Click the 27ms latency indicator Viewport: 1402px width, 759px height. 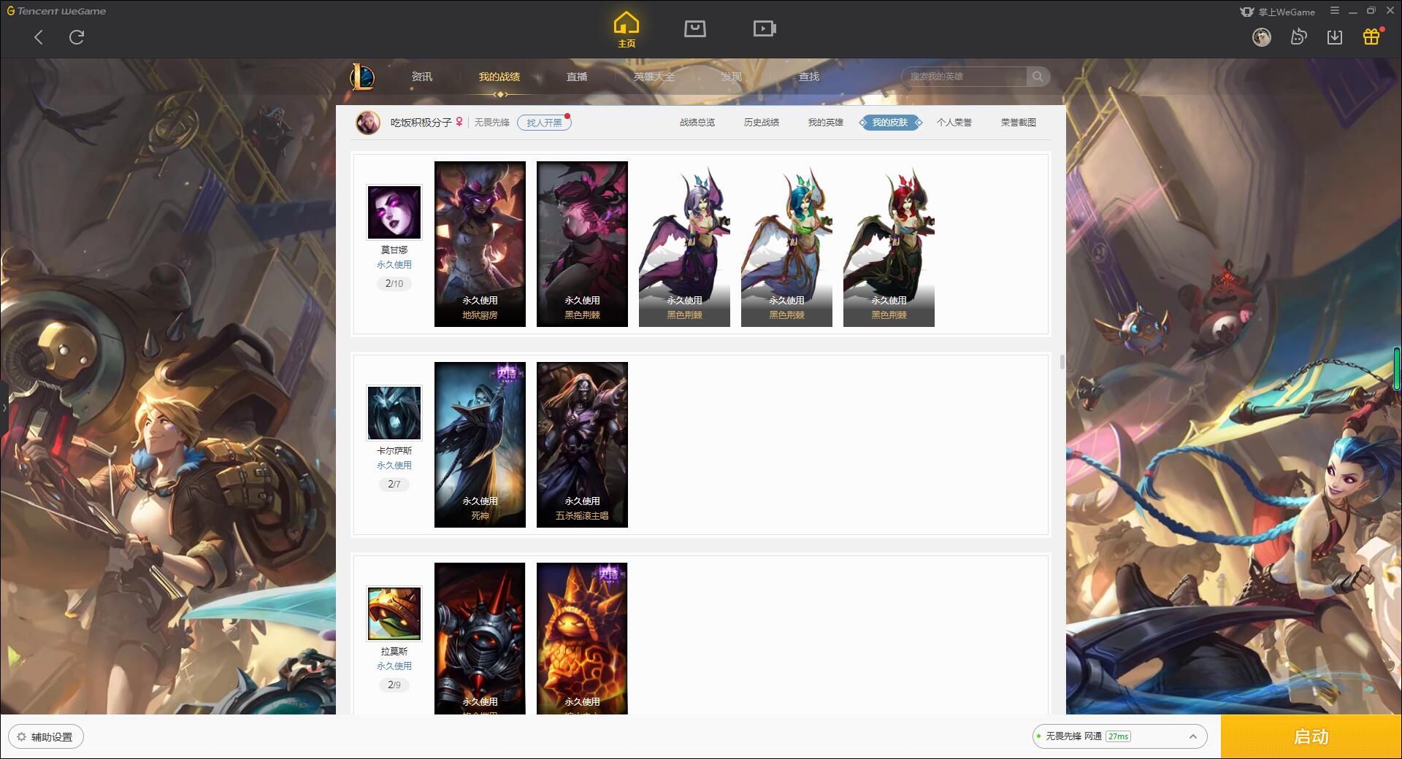pos(1118,736)
